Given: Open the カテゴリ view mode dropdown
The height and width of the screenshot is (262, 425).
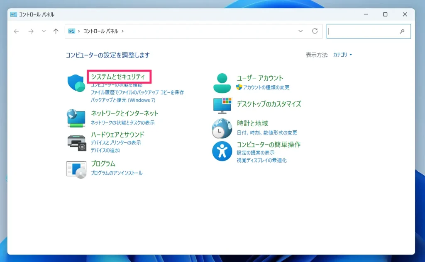Looking at the screenshot, I should [342, 55].
